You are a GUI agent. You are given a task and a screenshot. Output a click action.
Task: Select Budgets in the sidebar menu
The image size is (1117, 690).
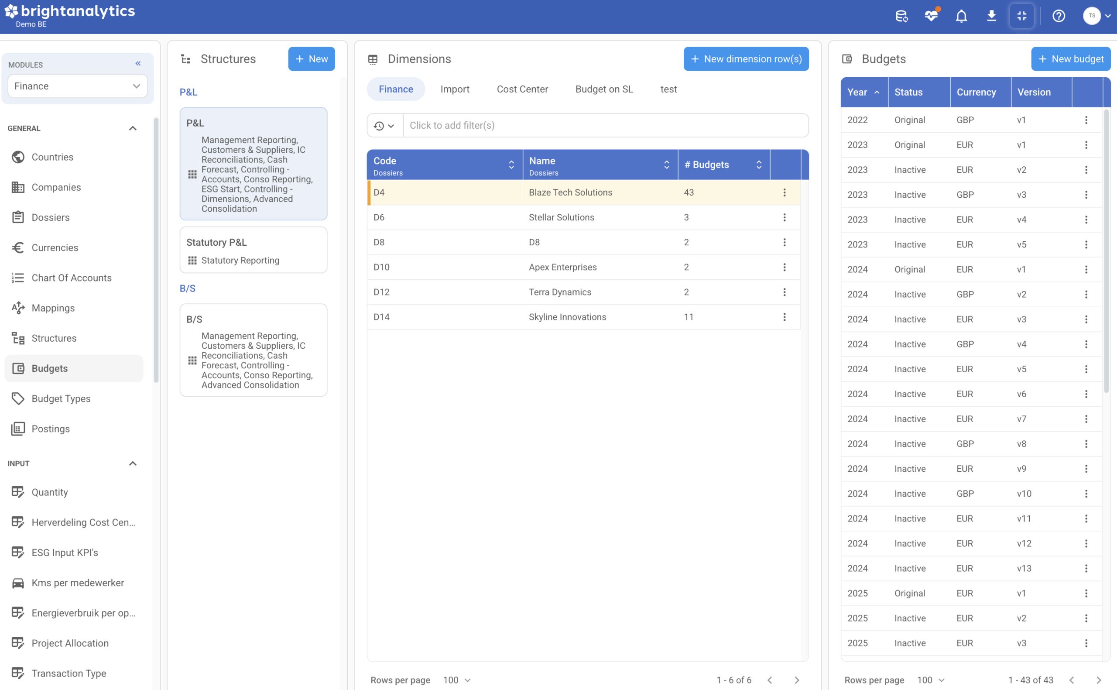(73, 368)
